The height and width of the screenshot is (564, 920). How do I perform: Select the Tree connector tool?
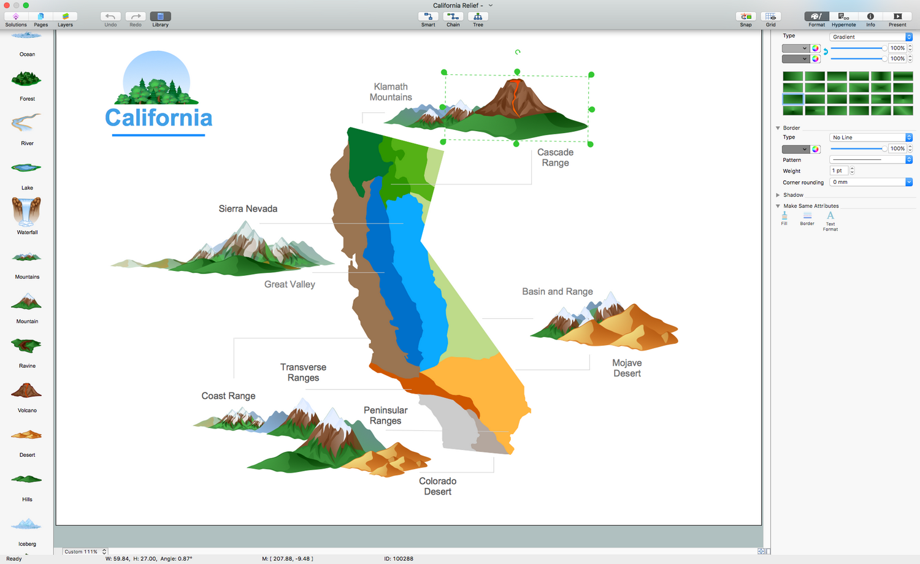(x=478, y=20)
